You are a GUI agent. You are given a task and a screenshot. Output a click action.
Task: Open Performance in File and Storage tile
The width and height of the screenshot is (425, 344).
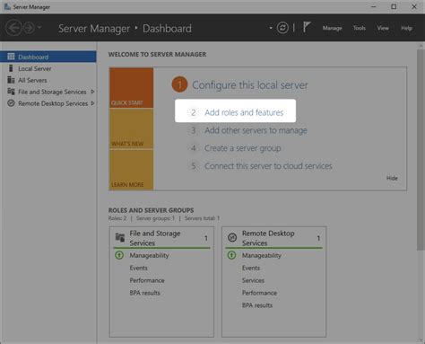pyautogui.click(x=147, y=280)
